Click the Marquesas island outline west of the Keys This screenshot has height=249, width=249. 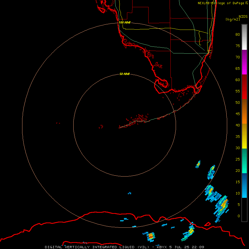(101, 127)
